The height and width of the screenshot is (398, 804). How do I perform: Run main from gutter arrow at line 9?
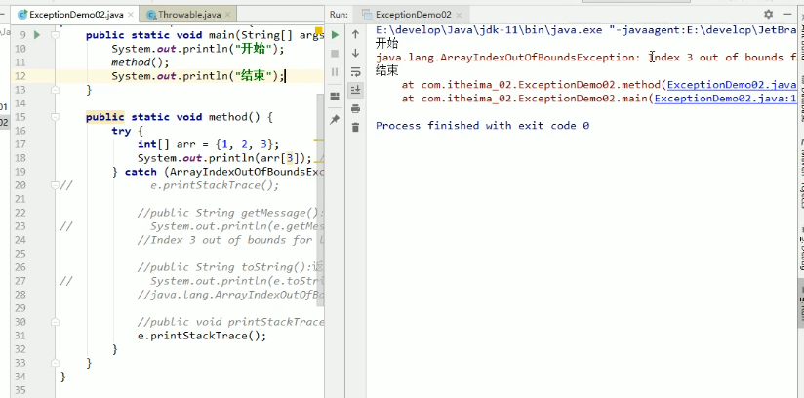[37, 35]
